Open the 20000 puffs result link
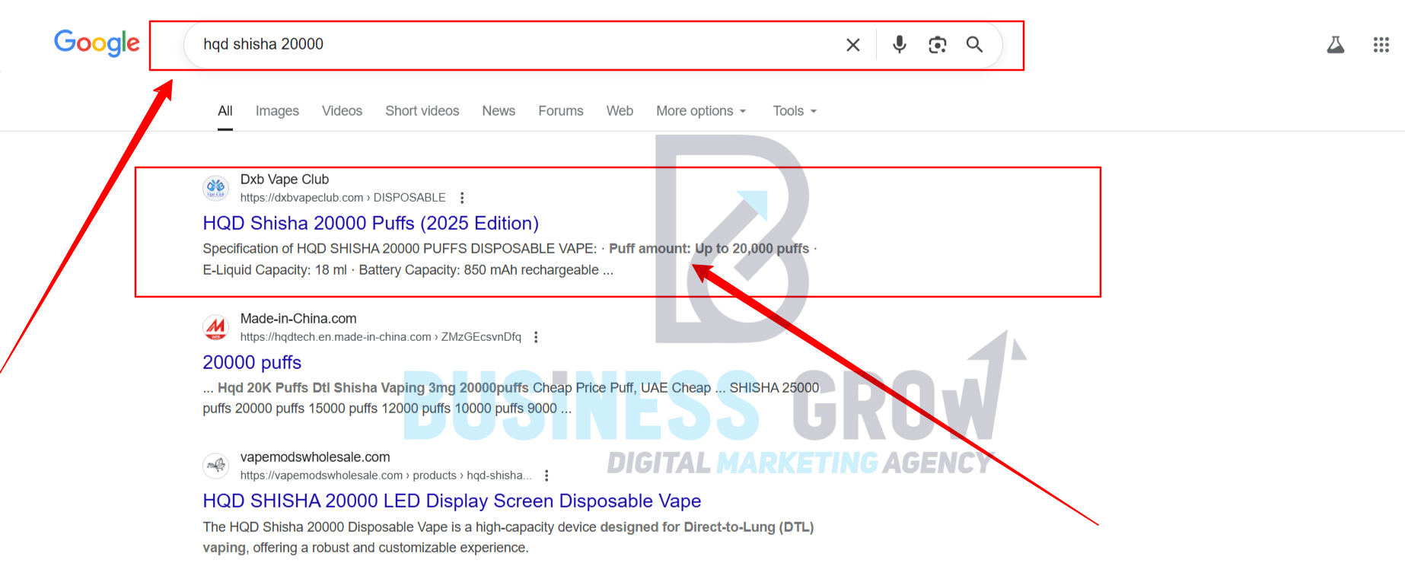The height and width of the screenshot is (579, 1405). click(252, 362)
